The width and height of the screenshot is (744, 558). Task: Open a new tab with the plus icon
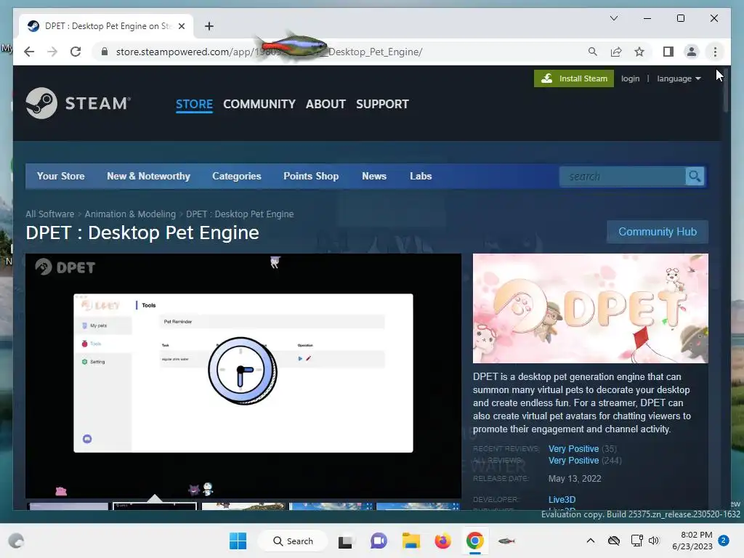[x=209, y=26]
